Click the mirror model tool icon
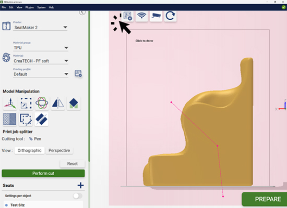The height and width of the screenshot is (208, 287). click(58, 103)
